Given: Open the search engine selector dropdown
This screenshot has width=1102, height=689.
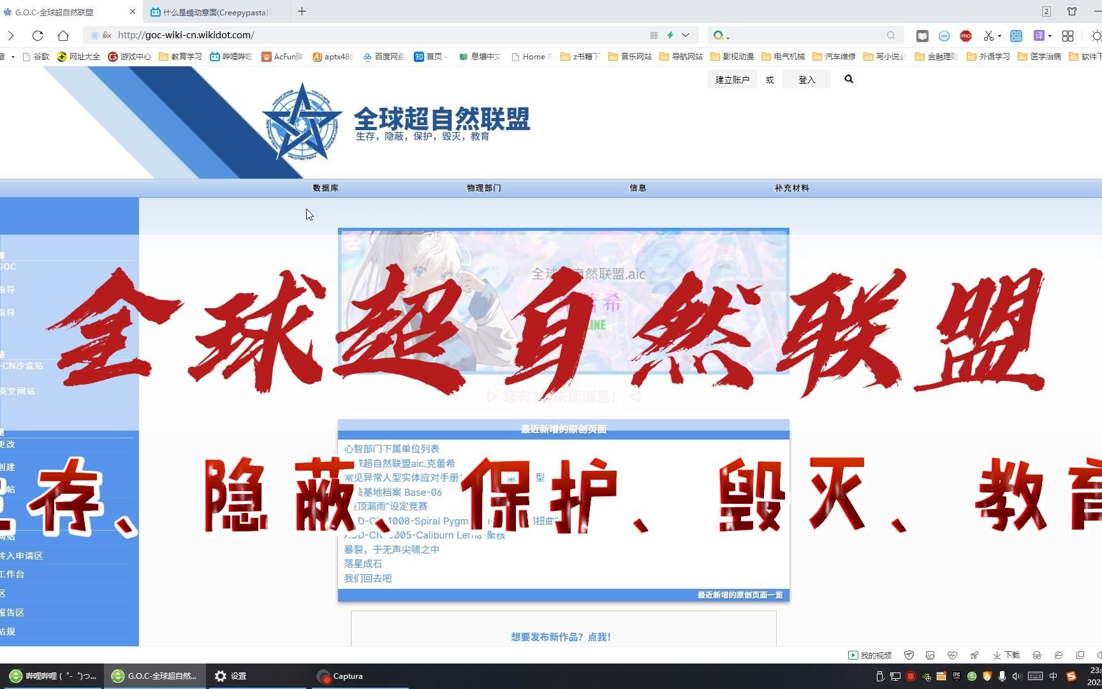Looking at the screenshot, I should 721,36.
